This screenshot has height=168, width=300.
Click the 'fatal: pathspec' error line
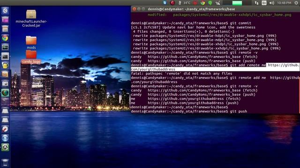[181, 74]
